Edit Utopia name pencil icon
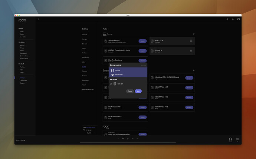This screenshot has width=256, height=159. click(162, 50)
